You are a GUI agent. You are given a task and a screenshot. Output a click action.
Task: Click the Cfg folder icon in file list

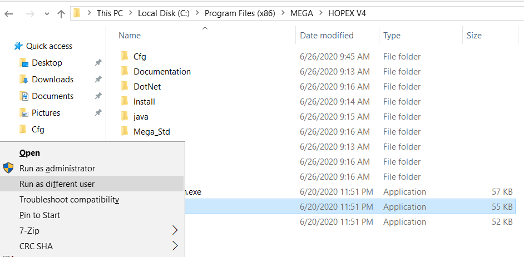point(125,57)
